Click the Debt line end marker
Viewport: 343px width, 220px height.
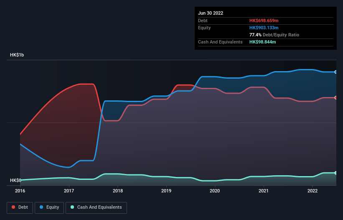(x=336, y=97)
